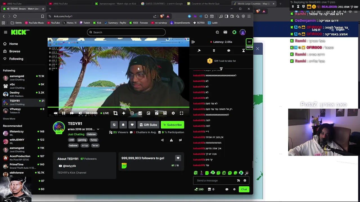Click the chat identity bubble icon bottom
360x202 pixels.
[x=227, y=189]
